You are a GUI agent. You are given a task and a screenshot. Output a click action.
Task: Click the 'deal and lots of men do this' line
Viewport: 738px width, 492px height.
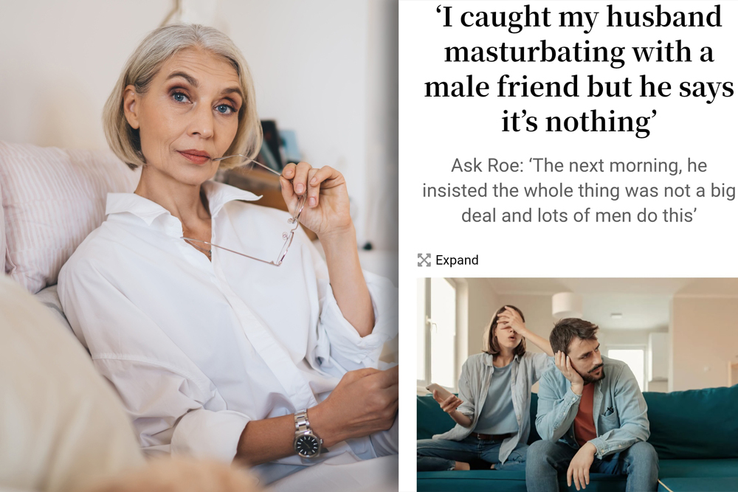coord(579,215)
